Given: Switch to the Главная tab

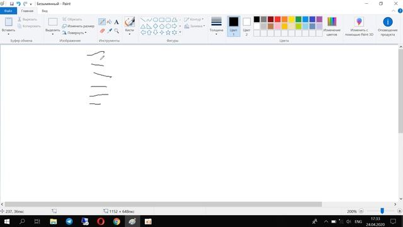Looking at the screenshot, I should click(27, 11).
